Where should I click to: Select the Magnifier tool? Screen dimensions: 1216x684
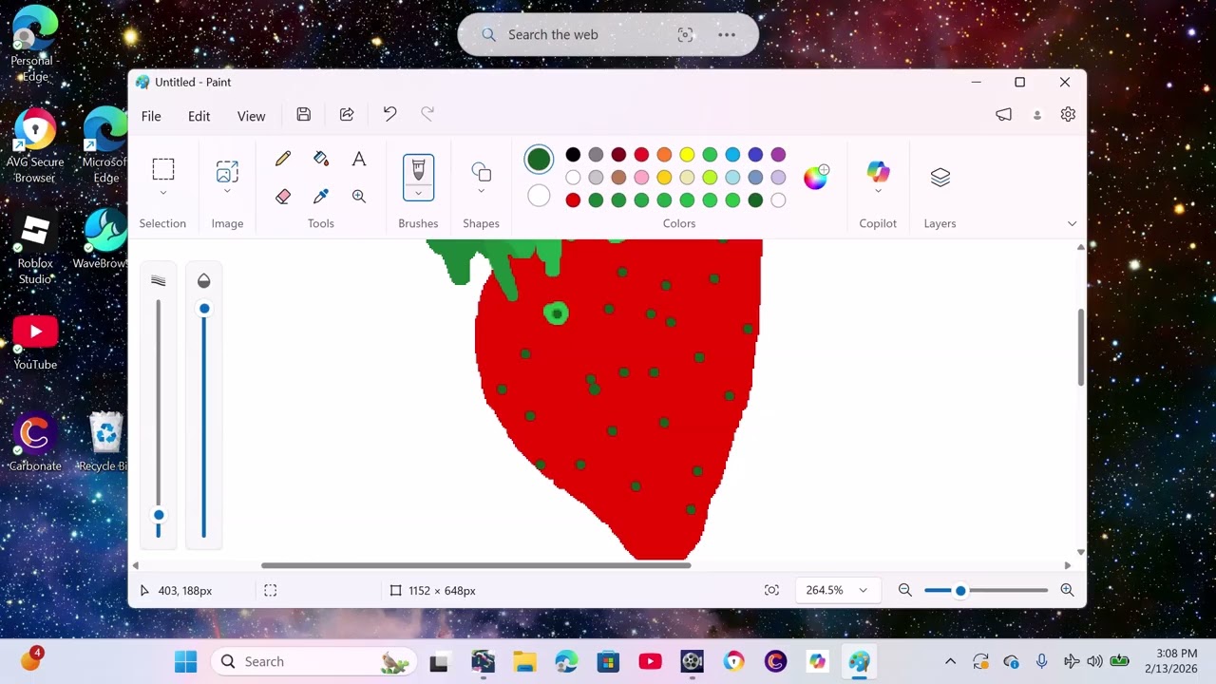(359, 196)
